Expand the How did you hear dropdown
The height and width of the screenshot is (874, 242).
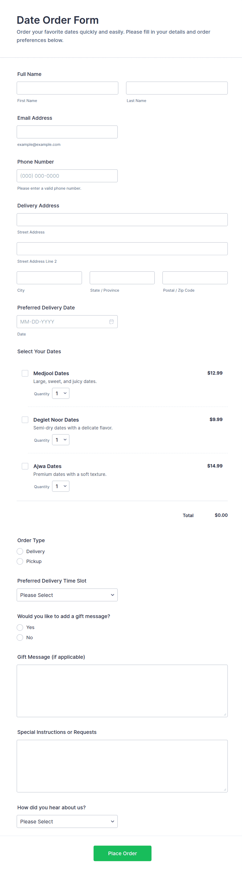67,821
